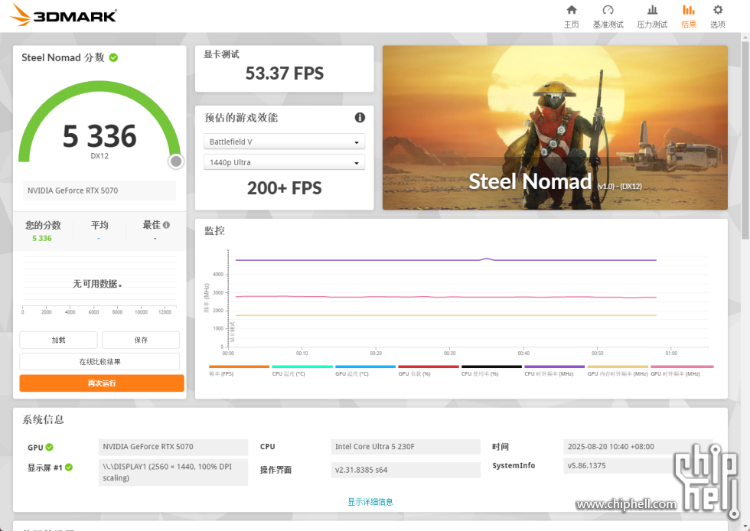Toggle the CPU 时钟频率 (MHz) legend series
This screenshot has height=531, width=750.
tap(554, 371)
